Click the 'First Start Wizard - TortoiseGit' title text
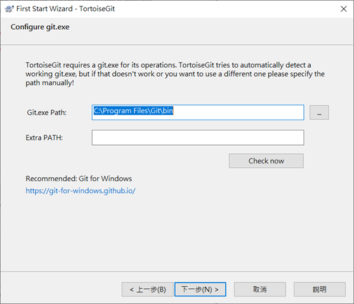This screenshot has width=354, height=304. click(x=65, y=9)
